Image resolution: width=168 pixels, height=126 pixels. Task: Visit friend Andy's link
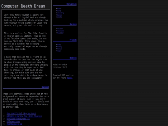point(59,44)
